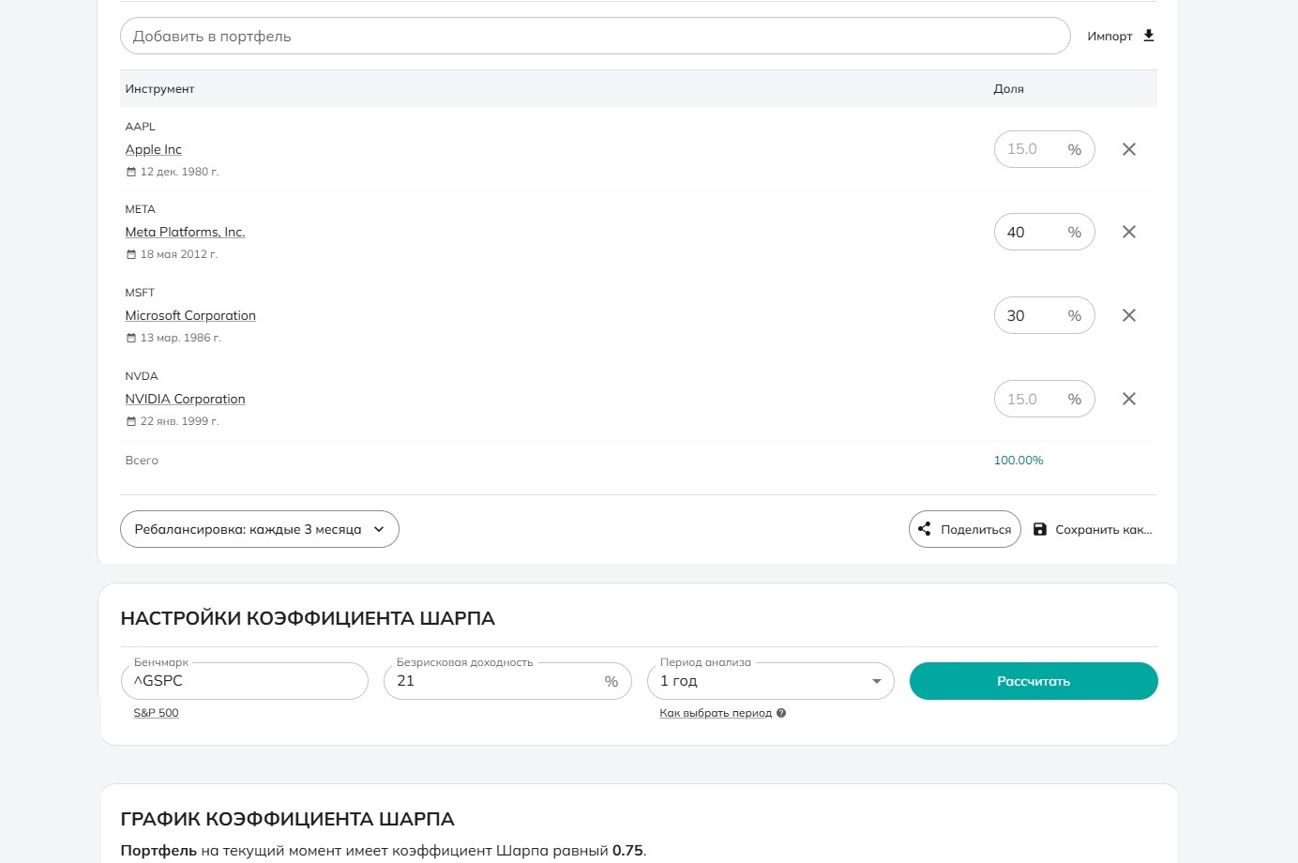The image size is (1298, 863).
Task: Remove Apple Inc from portfolio
Action: coord(1129,149)
